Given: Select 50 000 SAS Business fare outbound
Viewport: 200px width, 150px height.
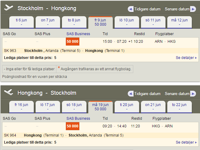Looking at the screenshot, I should point(73,42).
